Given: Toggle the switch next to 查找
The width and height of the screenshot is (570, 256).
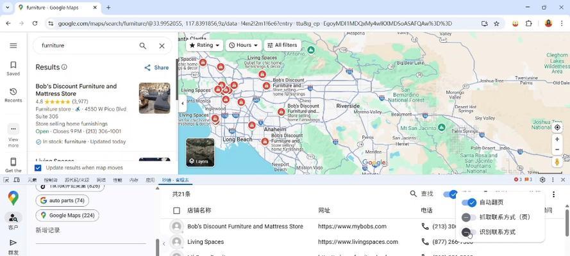Looking at the screenshot, I should (450, 194).
